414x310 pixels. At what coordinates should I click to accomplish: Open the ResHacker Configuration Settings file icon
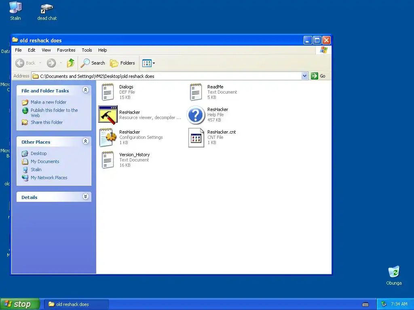coord(108,137)
